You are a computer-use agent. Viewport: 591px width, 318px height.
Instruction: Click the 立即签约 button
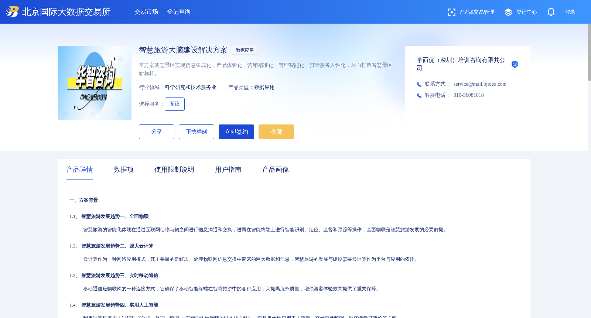tap(236, 132)
